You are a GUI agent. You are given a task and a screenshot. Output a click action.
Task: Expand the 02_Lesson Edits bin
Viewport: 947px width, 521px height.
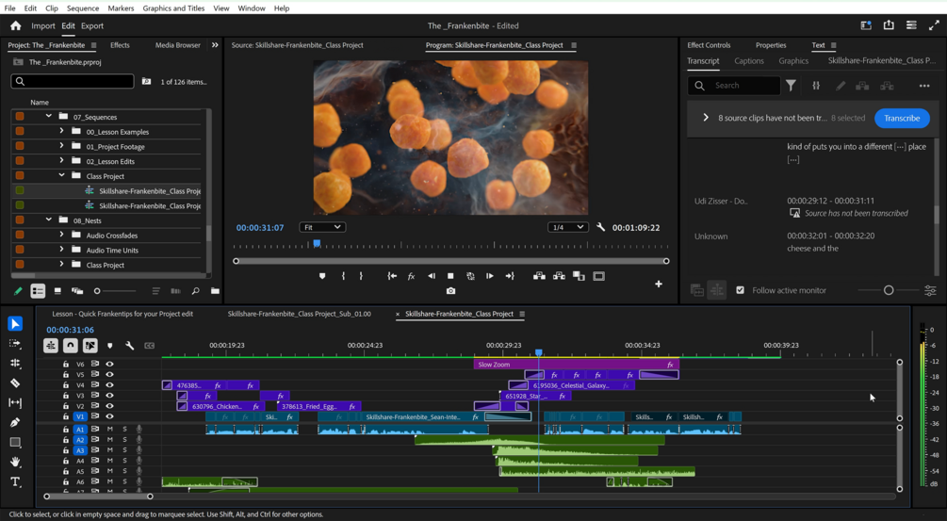tap(61, 160)
